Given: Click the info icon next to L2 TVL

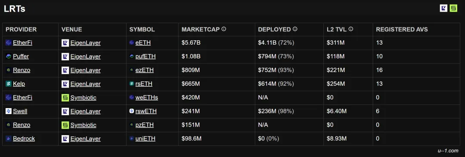Looking at the screenshot, I should [x=351, y=29].
